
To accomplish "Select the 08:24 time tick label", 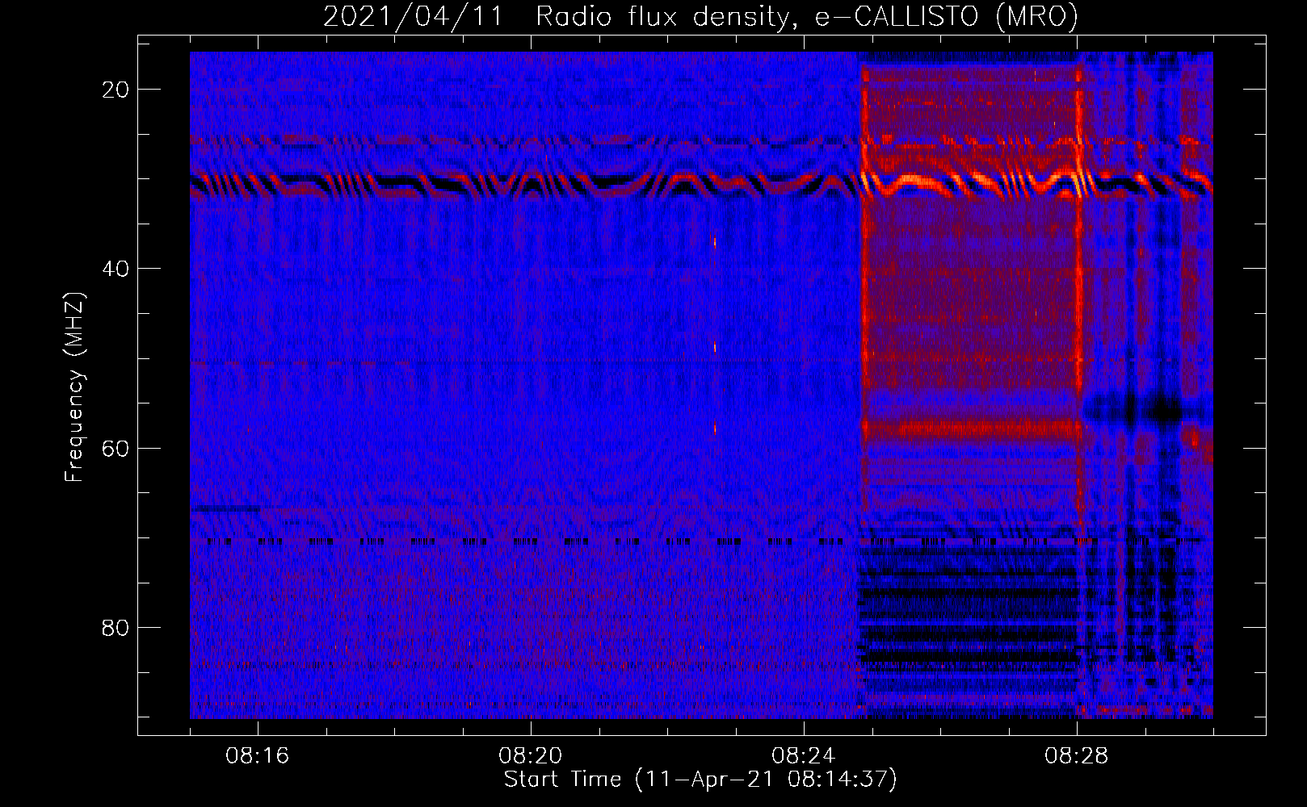I will (x=804, y=756).
